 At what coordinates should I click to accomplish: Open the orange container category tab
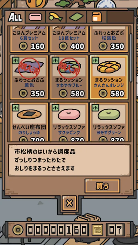coord(97,17)
